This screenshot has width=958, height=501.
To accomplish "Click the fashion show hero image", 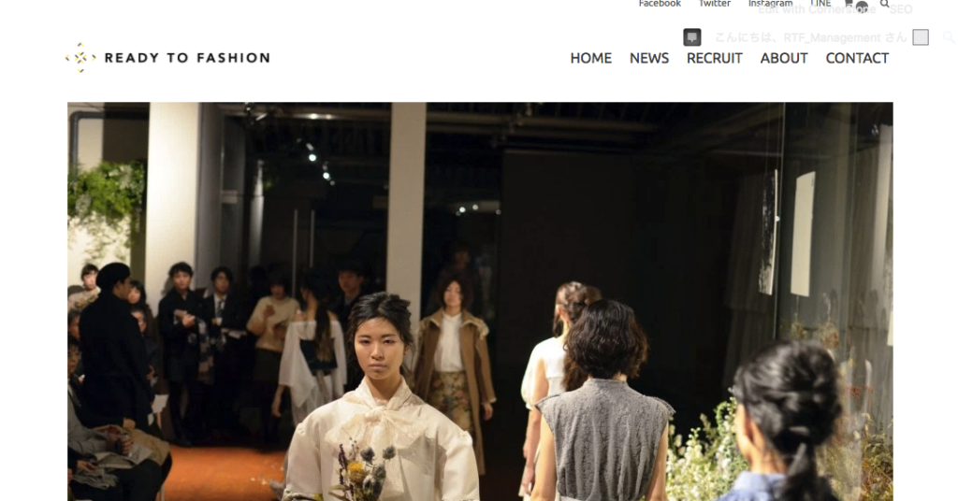I will [480, 302].
